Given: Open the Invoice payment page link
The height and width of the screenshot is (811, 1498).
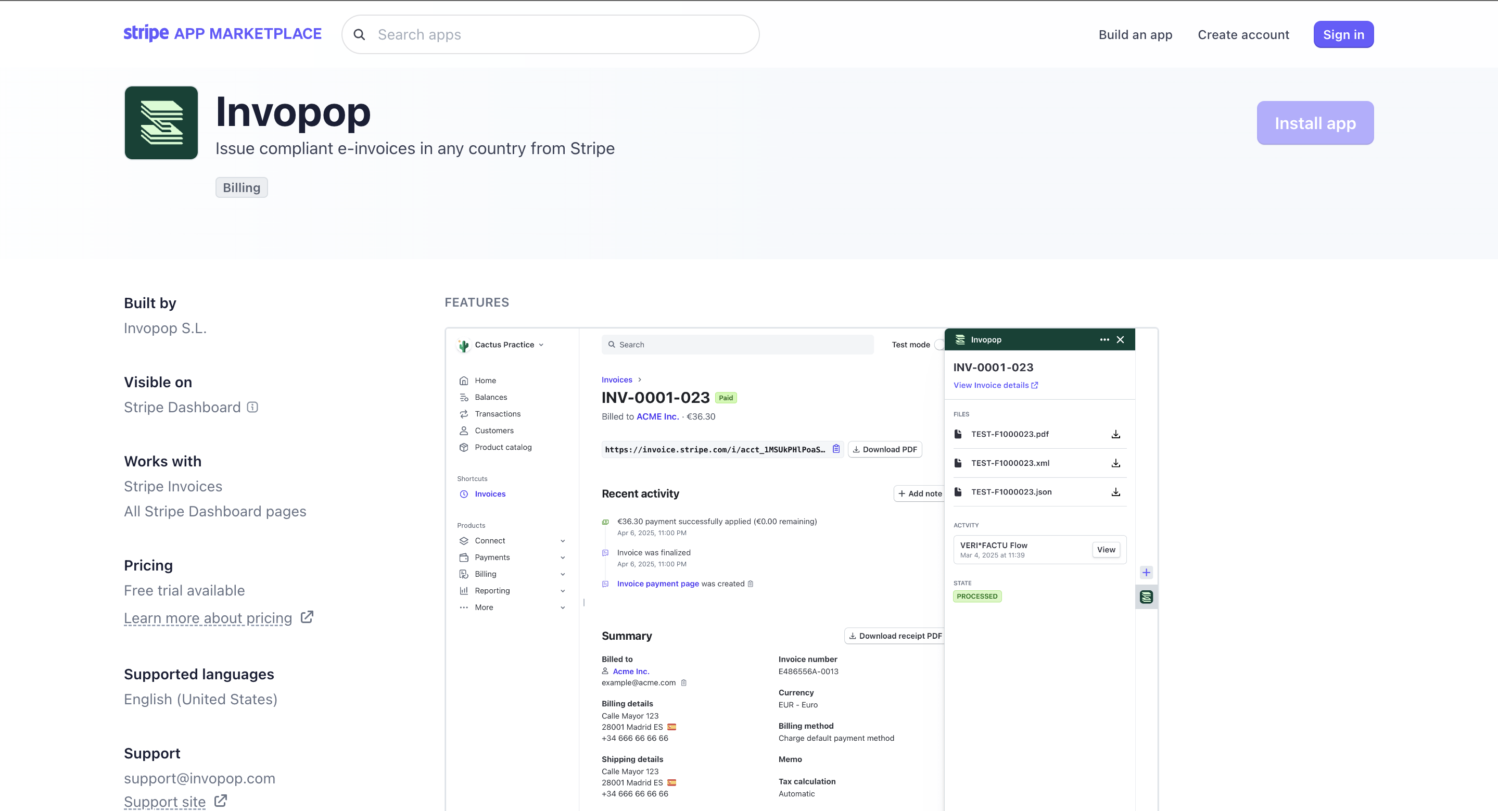Looking at the screenshot, I should 658,584.
